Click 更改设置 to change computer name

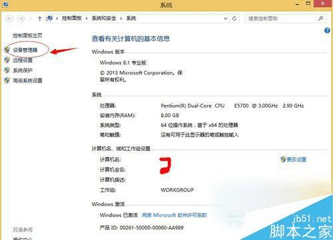(x=296, y=160)
